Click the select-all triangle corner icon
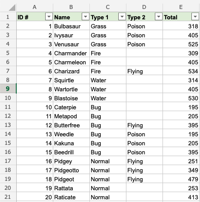 coord(12,8)
